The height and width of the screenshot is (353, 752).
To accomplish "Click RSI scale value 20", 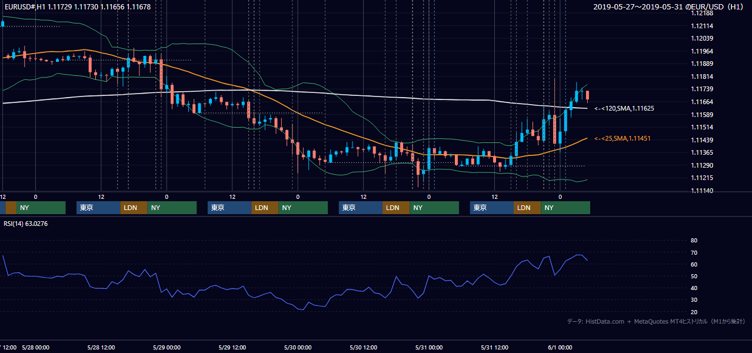I will [694, 312].
